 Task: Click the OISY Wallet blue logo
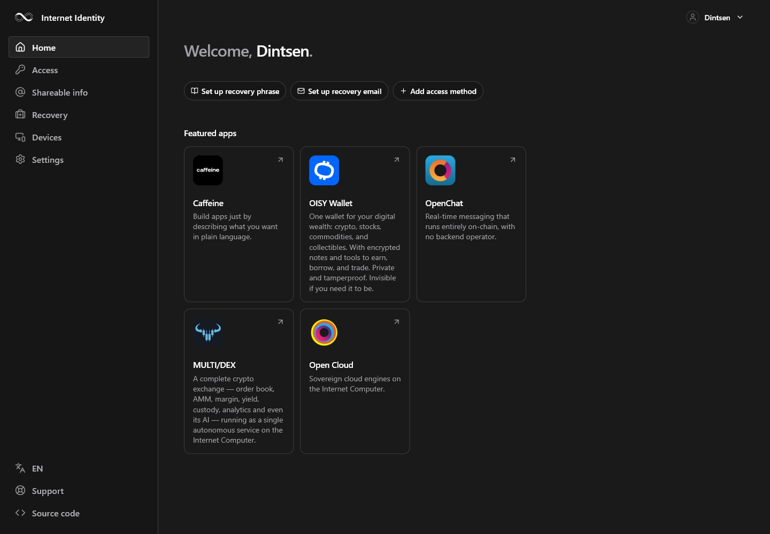coord(324,170)
